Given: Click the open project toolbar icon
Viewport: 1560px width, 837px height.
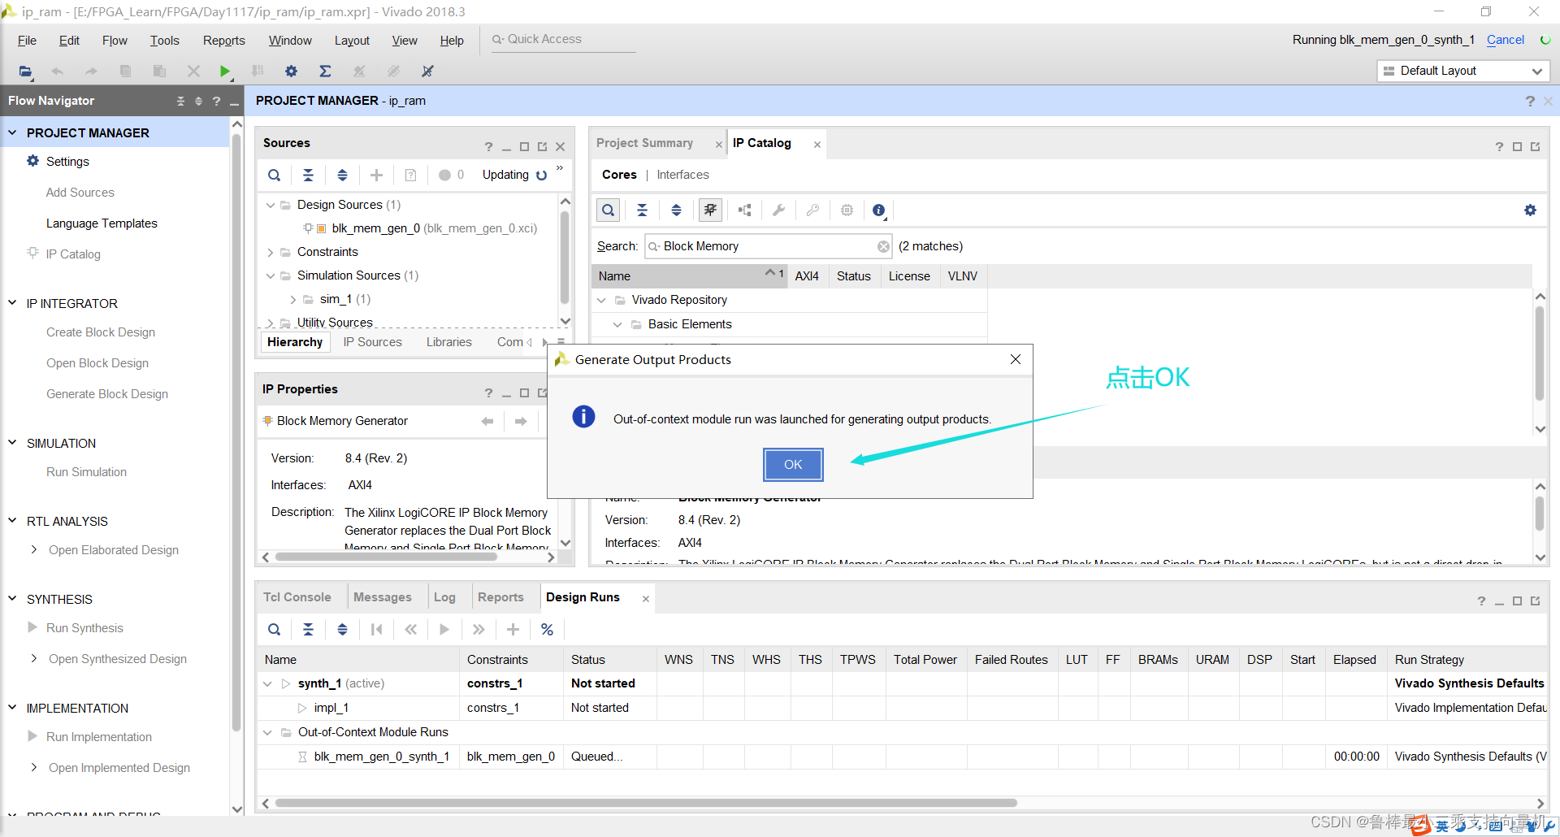Looking at the screenshot, I should [x=26, y=72].
